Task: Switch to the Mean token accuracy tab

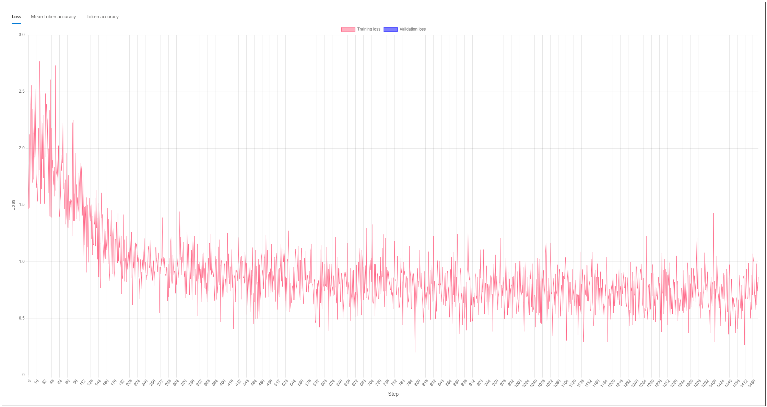Action: (x=53, y=16)
